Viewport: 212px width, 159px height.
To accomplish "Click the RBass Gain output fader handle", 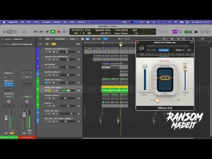I will coord(185,69).
